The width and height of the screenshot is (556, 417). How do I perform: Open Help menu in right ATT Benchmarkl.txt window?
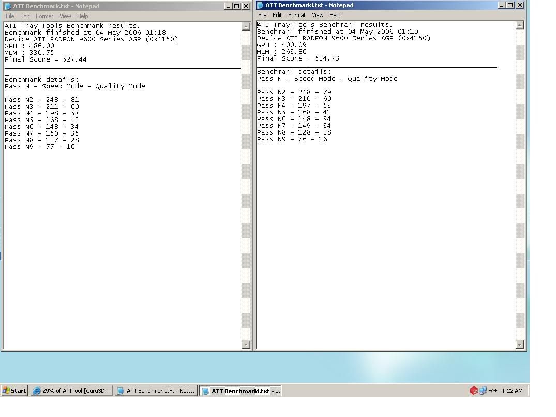(335, 15)
